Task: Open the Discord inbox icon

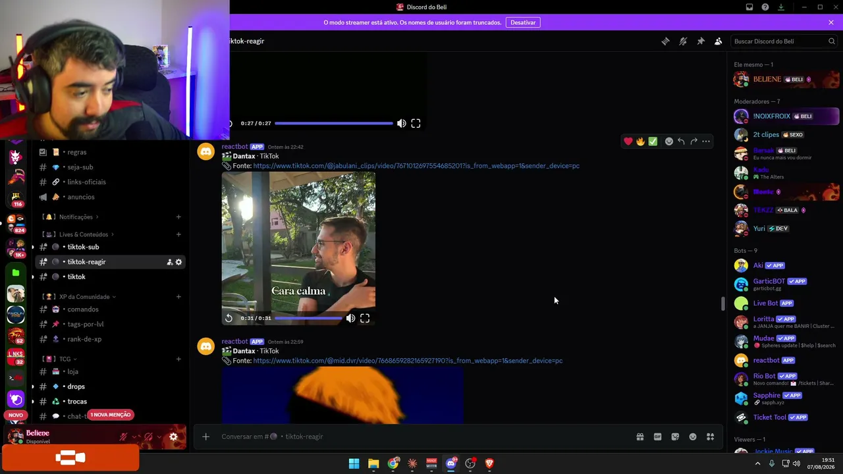Action: [x=749, y=7]
